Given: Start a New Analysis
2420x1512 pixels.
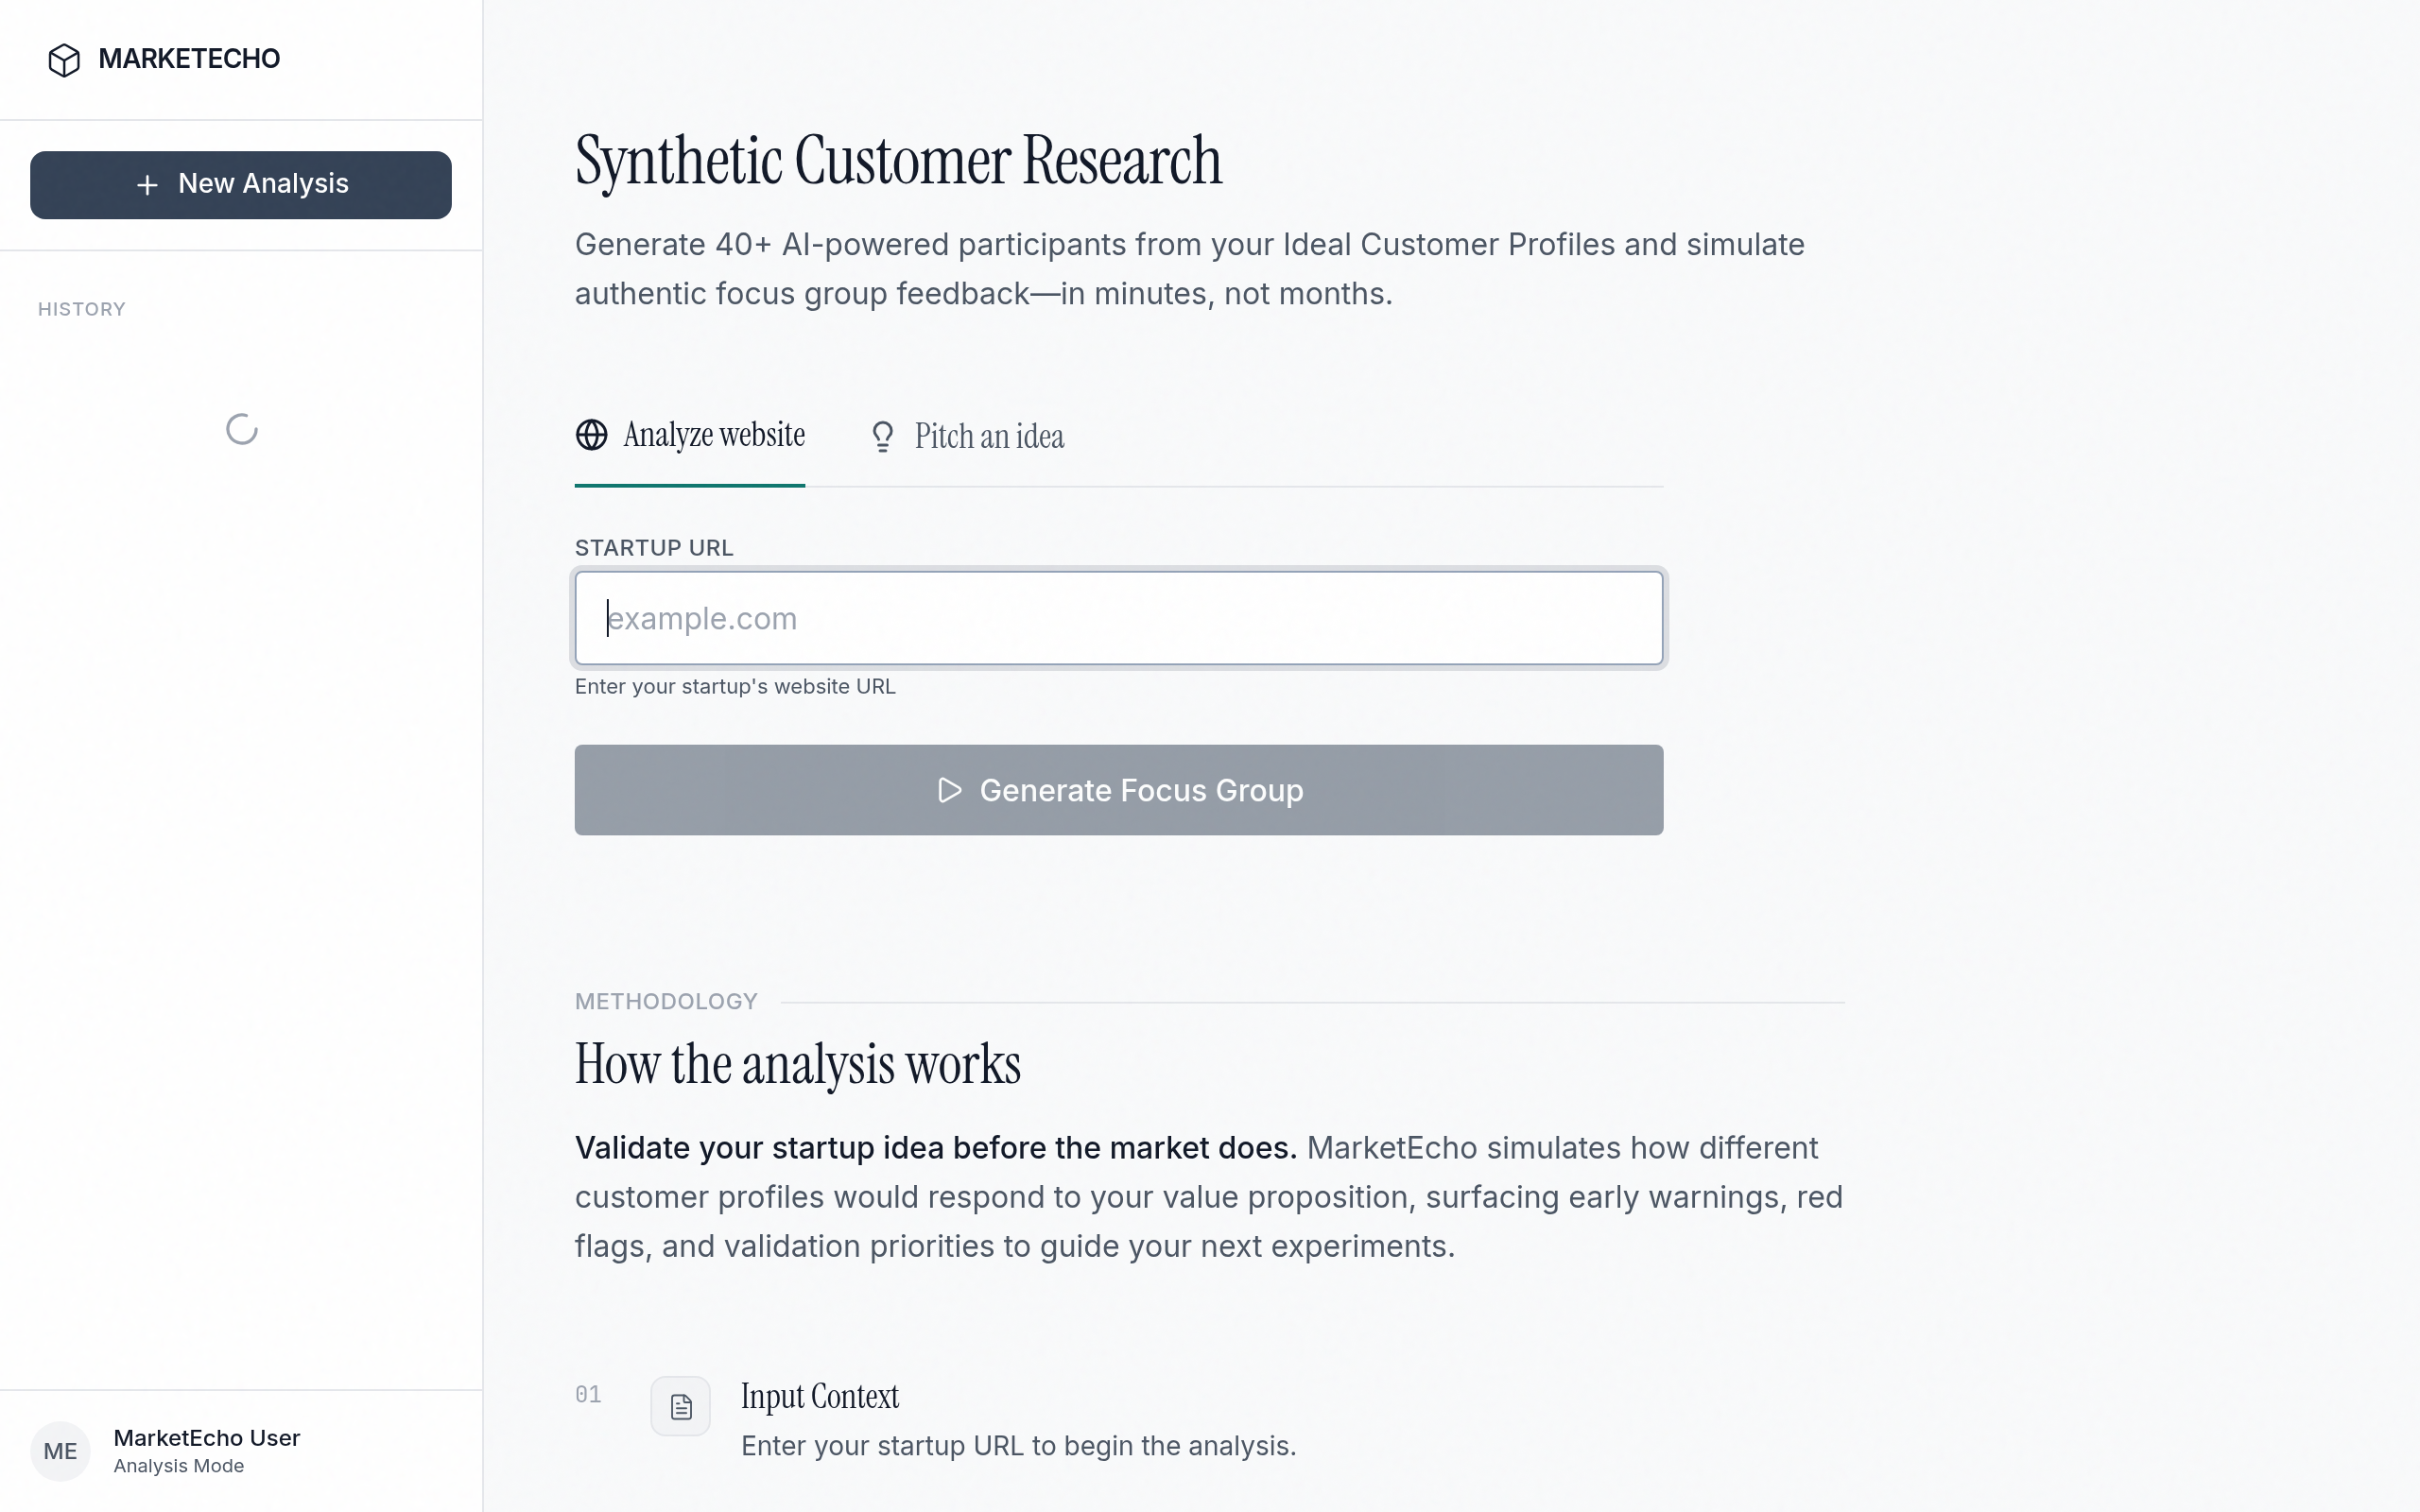Looking at the screenshot, I should (x=241, y=185).
